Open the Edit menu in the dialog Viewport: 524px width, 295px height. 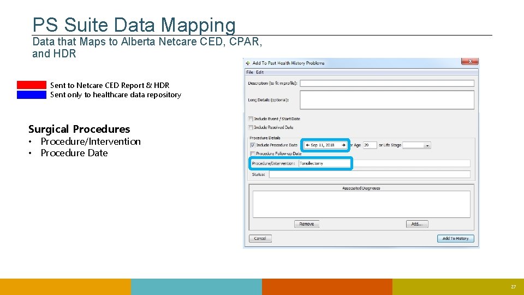(x=260, y=72)
